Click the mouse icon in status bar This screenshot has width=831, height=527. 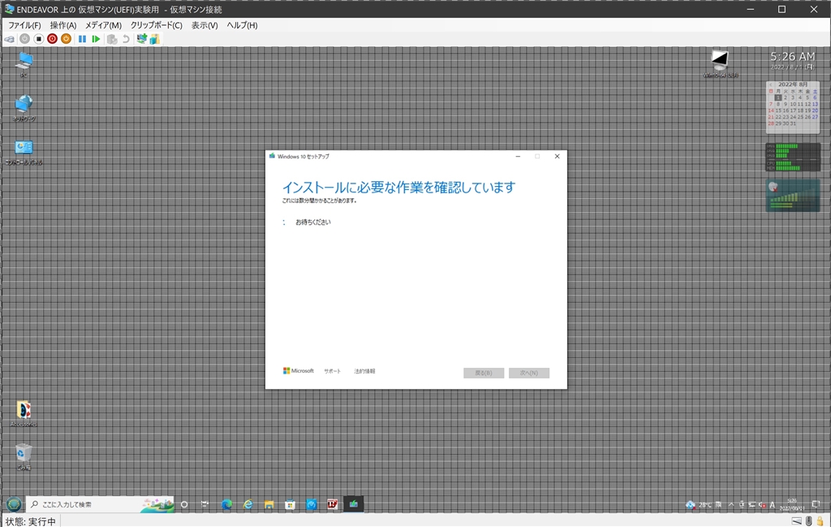click(809, 521)
